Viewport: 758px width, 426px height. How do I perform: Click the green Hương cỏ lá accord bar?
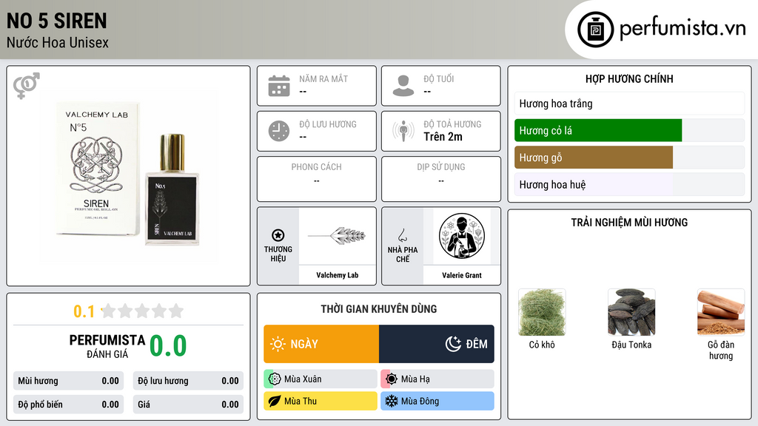click(x=598, y=130)
